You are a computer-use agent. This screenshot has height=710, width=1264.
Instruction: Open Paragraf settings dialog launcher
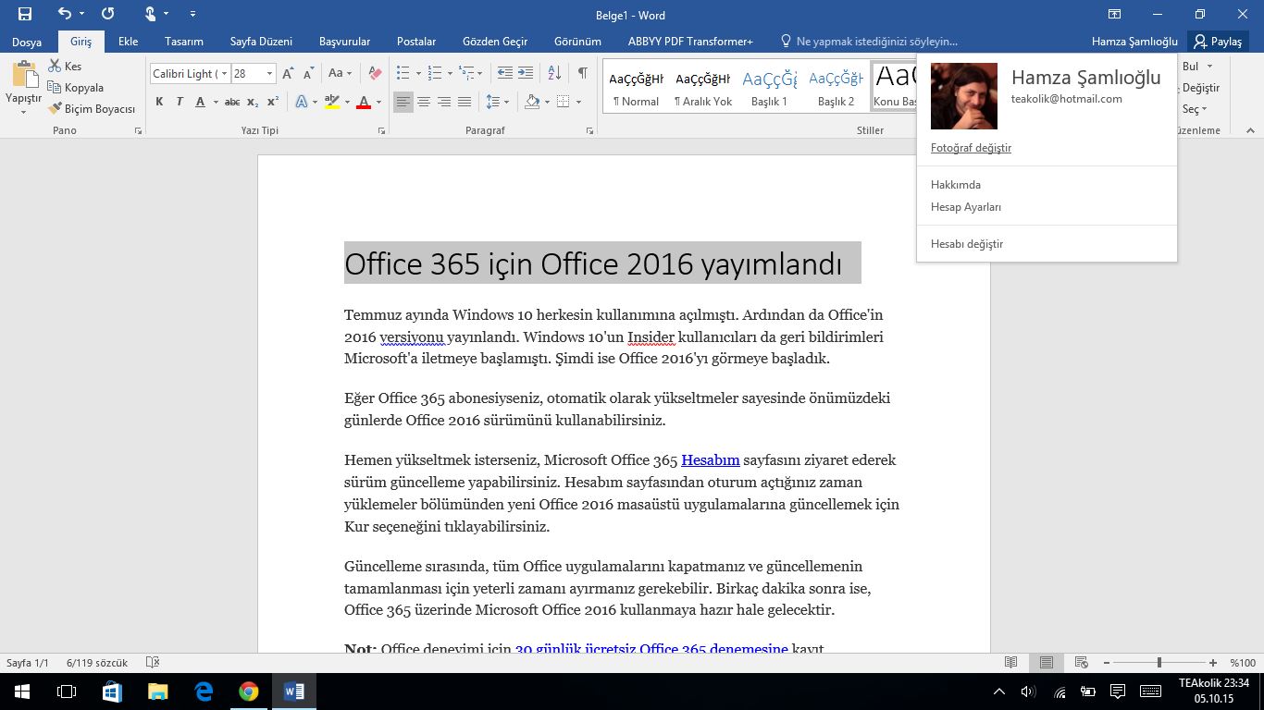tap(590, 131)
